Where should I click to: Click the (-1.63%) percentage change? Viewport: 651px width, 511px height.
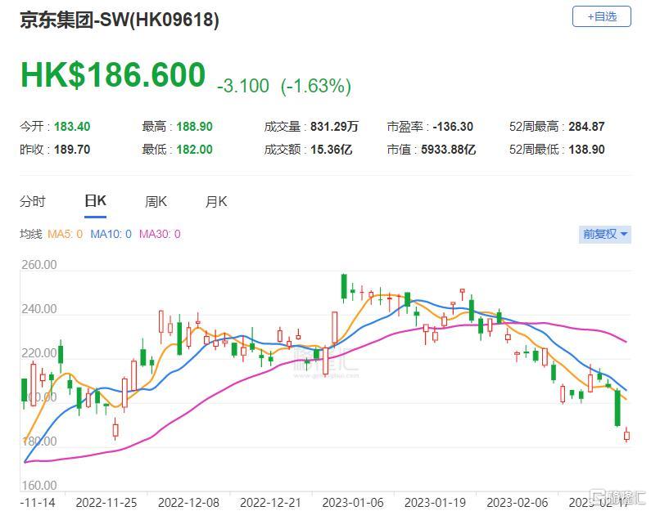316,86
